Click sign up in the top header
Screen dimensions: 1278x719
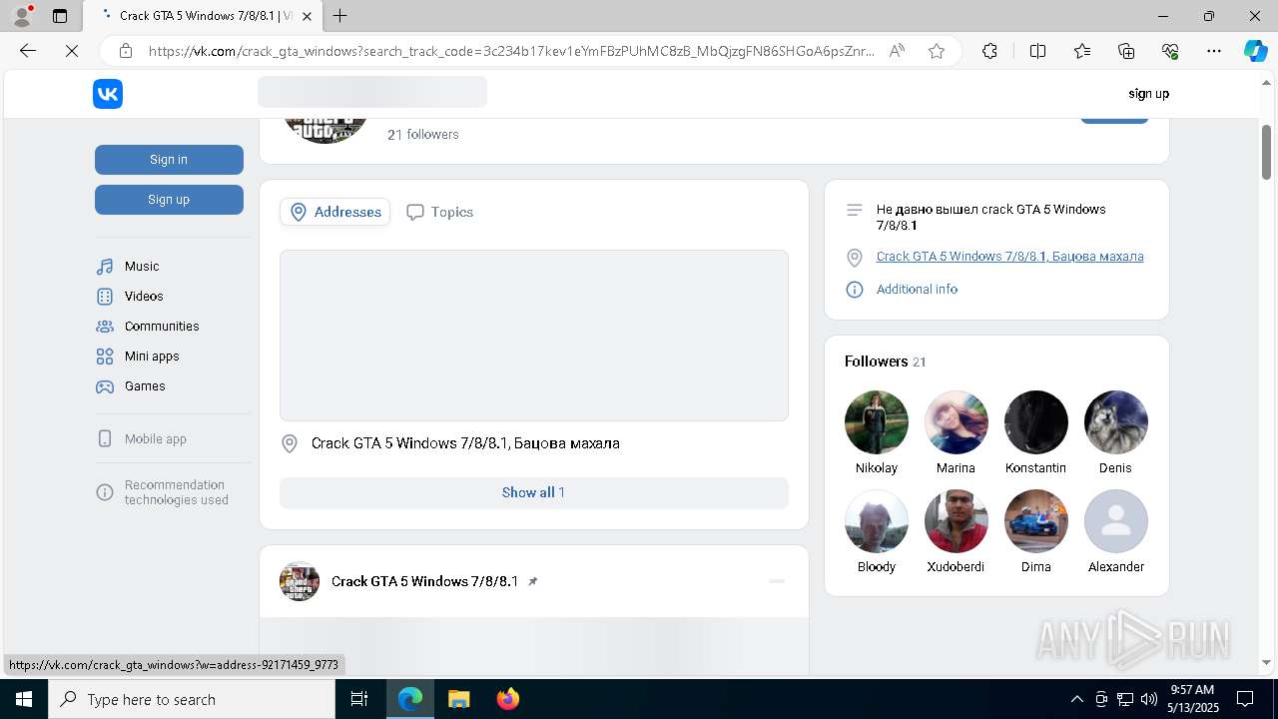[x=1148, y=94]
